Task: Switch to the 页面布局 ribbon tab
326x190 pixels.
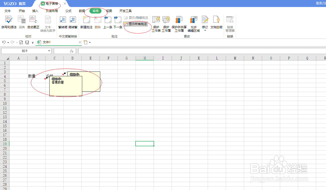Action: click(x=52, y=11)
